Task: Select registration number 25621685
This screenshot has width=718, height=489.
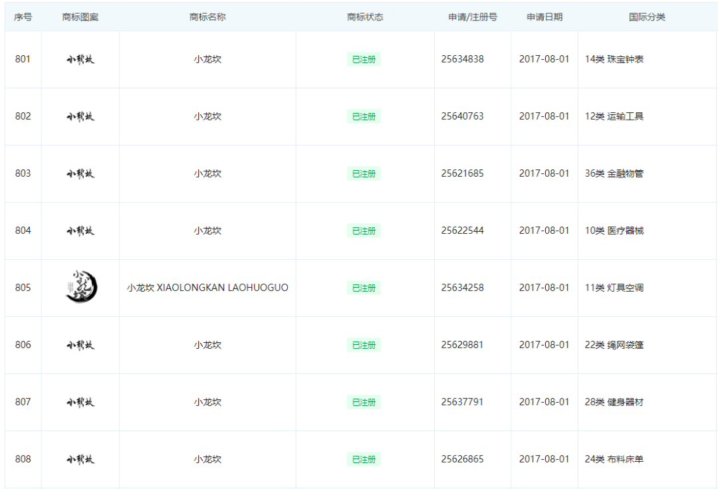Action: point(463,173)
